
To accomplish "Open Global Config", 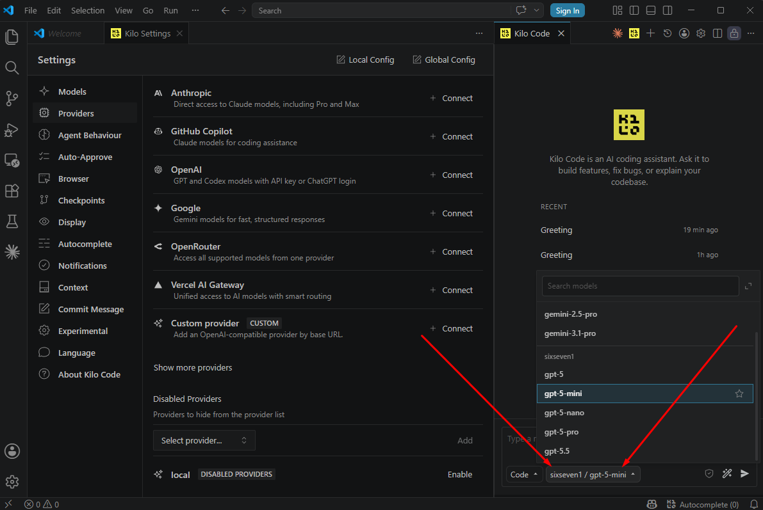I will (x=444, y=60).
